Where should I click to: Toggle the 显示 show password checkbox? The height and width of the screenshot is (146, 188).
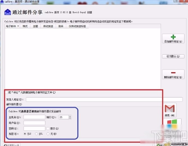(48, 129)
